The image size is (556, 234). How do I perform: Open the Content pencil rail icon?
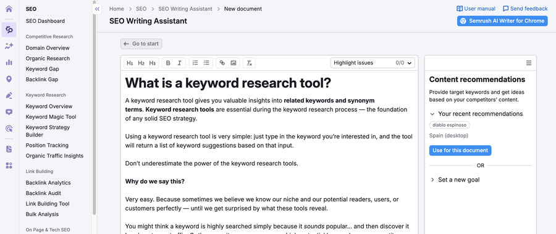point(9,95)
